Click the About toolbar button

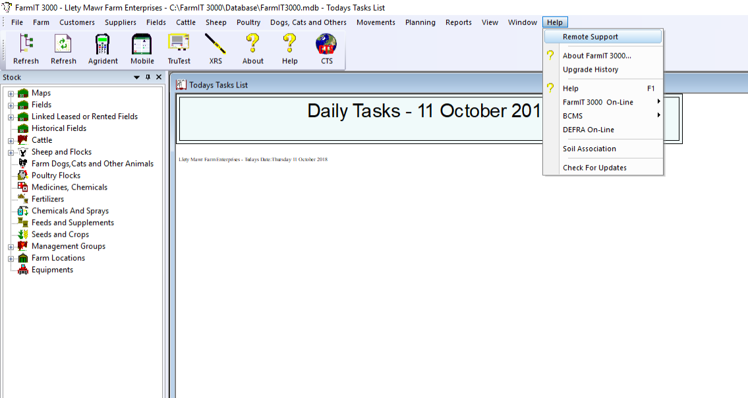[253, 49]
